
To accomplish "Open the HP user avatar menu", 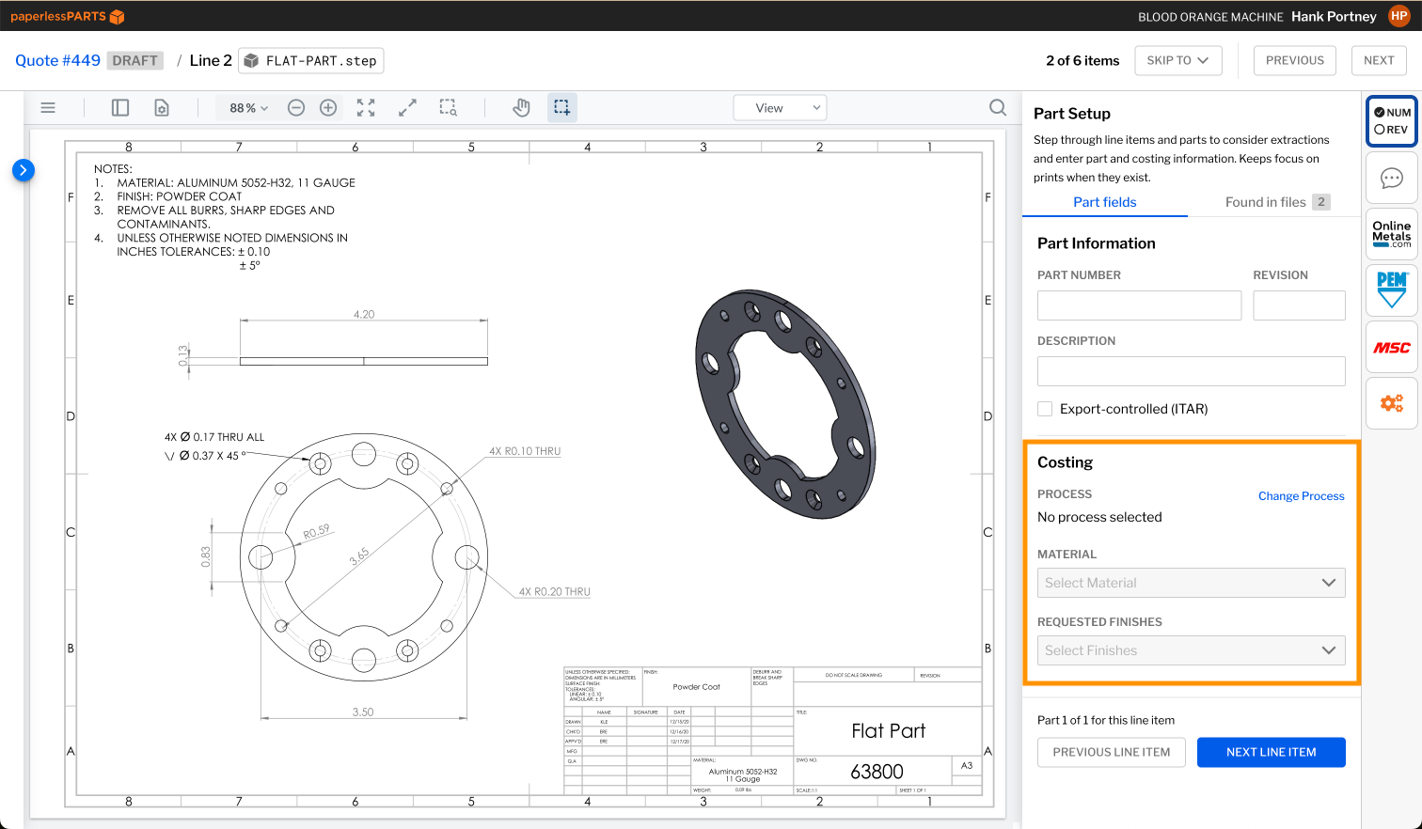I will point(1399,16).
